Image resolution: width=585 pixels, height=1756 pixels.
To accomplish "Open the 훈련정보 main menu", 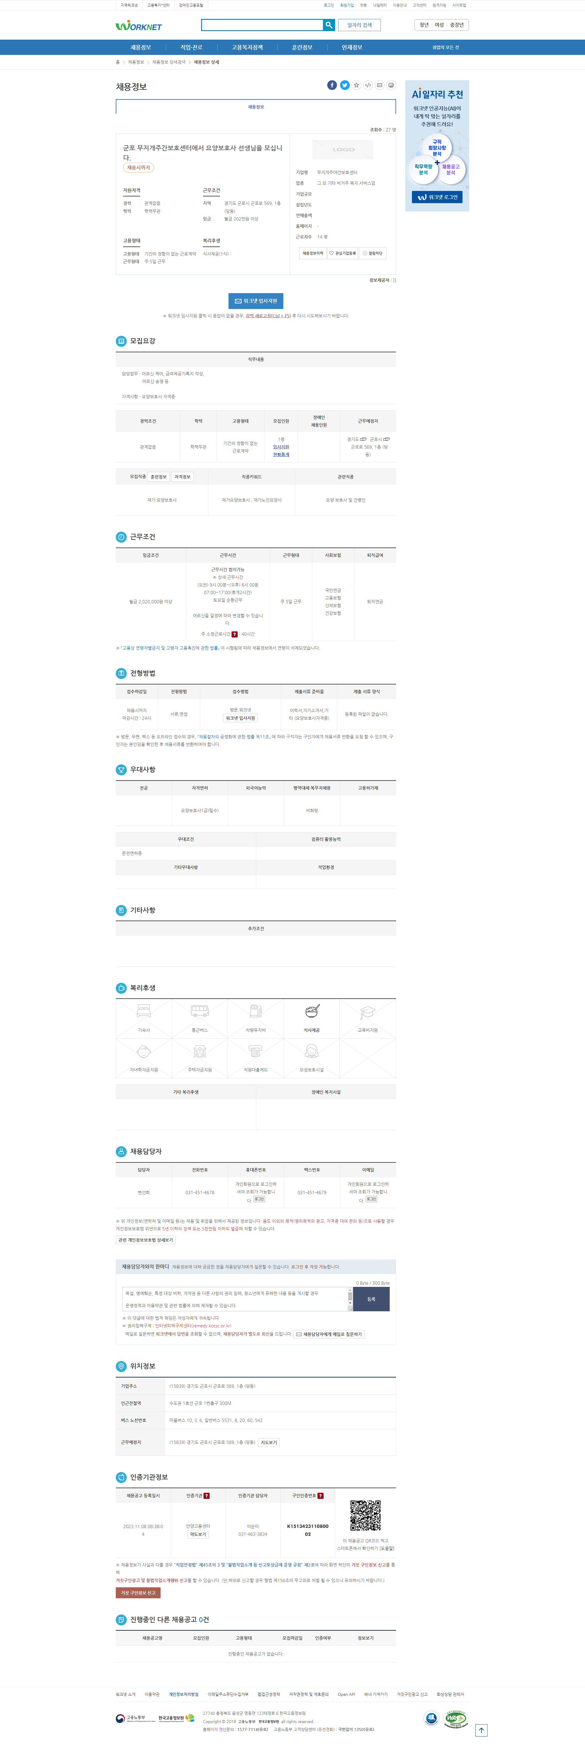I will (x=302, y=48).
